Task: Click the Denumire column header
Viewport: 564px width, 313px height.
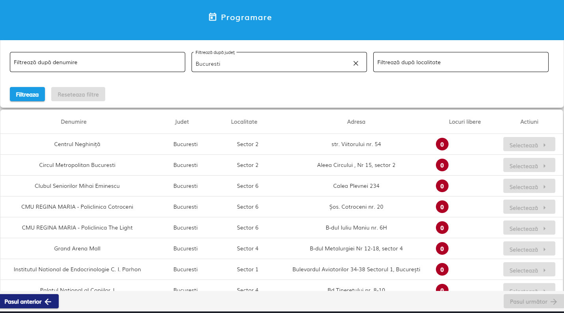Action: click(x=74, y=122)
